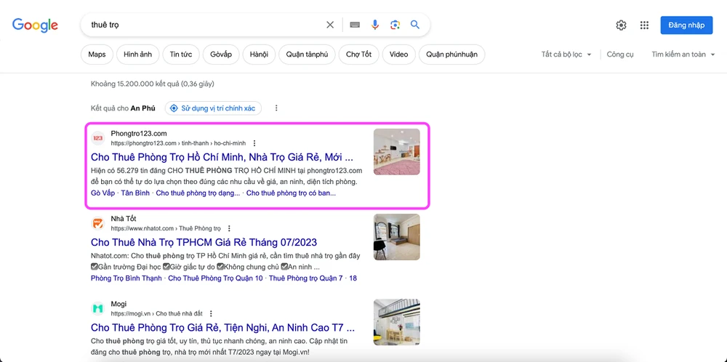Start voice search with microphone icon
The width and height of the screenshot is (727, 362).
(x=375, y=25)
